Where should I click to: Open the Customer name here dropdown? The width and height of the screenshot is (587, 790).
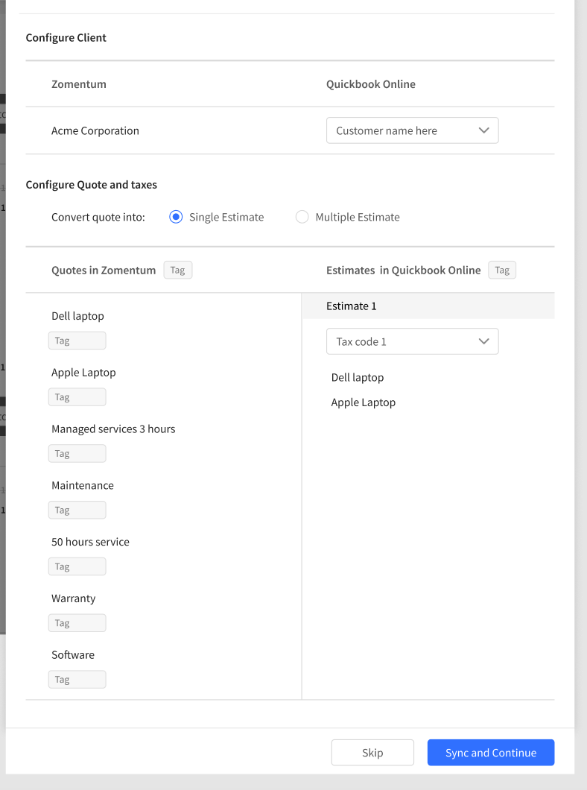[x=412, y=130]
